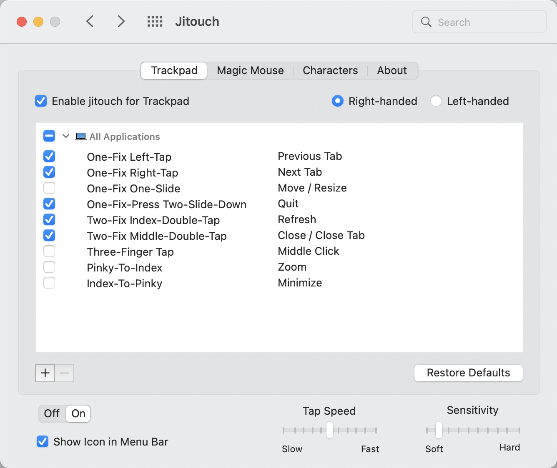Select the Close / Close Tab action

point(321,235)
